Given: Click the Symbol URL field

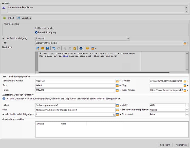Looking at the screenshot, I should click(x=166, y=81).
